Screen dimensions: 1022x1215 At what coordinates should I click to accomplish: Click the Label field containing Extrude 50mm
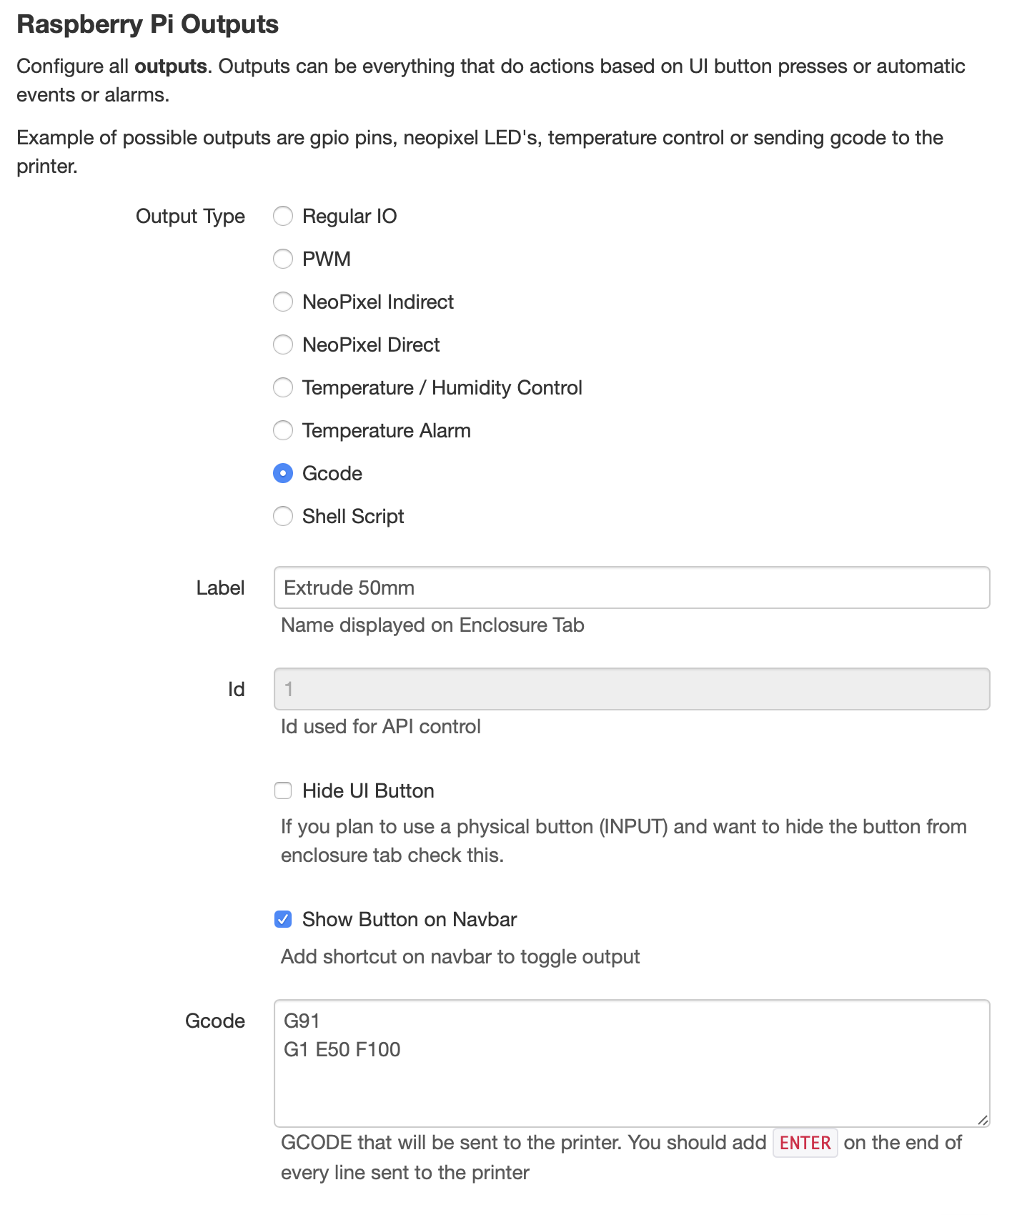(632, 587)
